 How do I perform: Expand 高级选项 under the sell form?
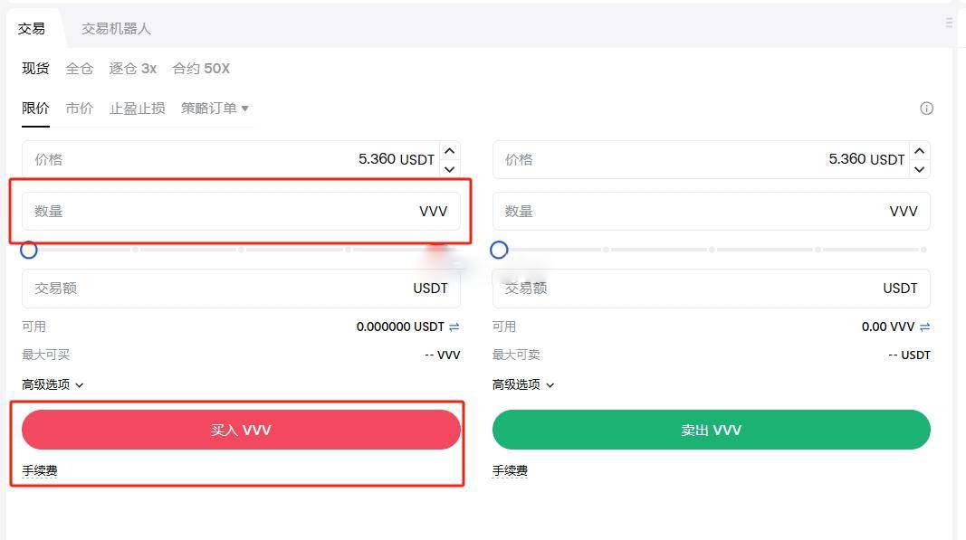[x=523, y=384]
